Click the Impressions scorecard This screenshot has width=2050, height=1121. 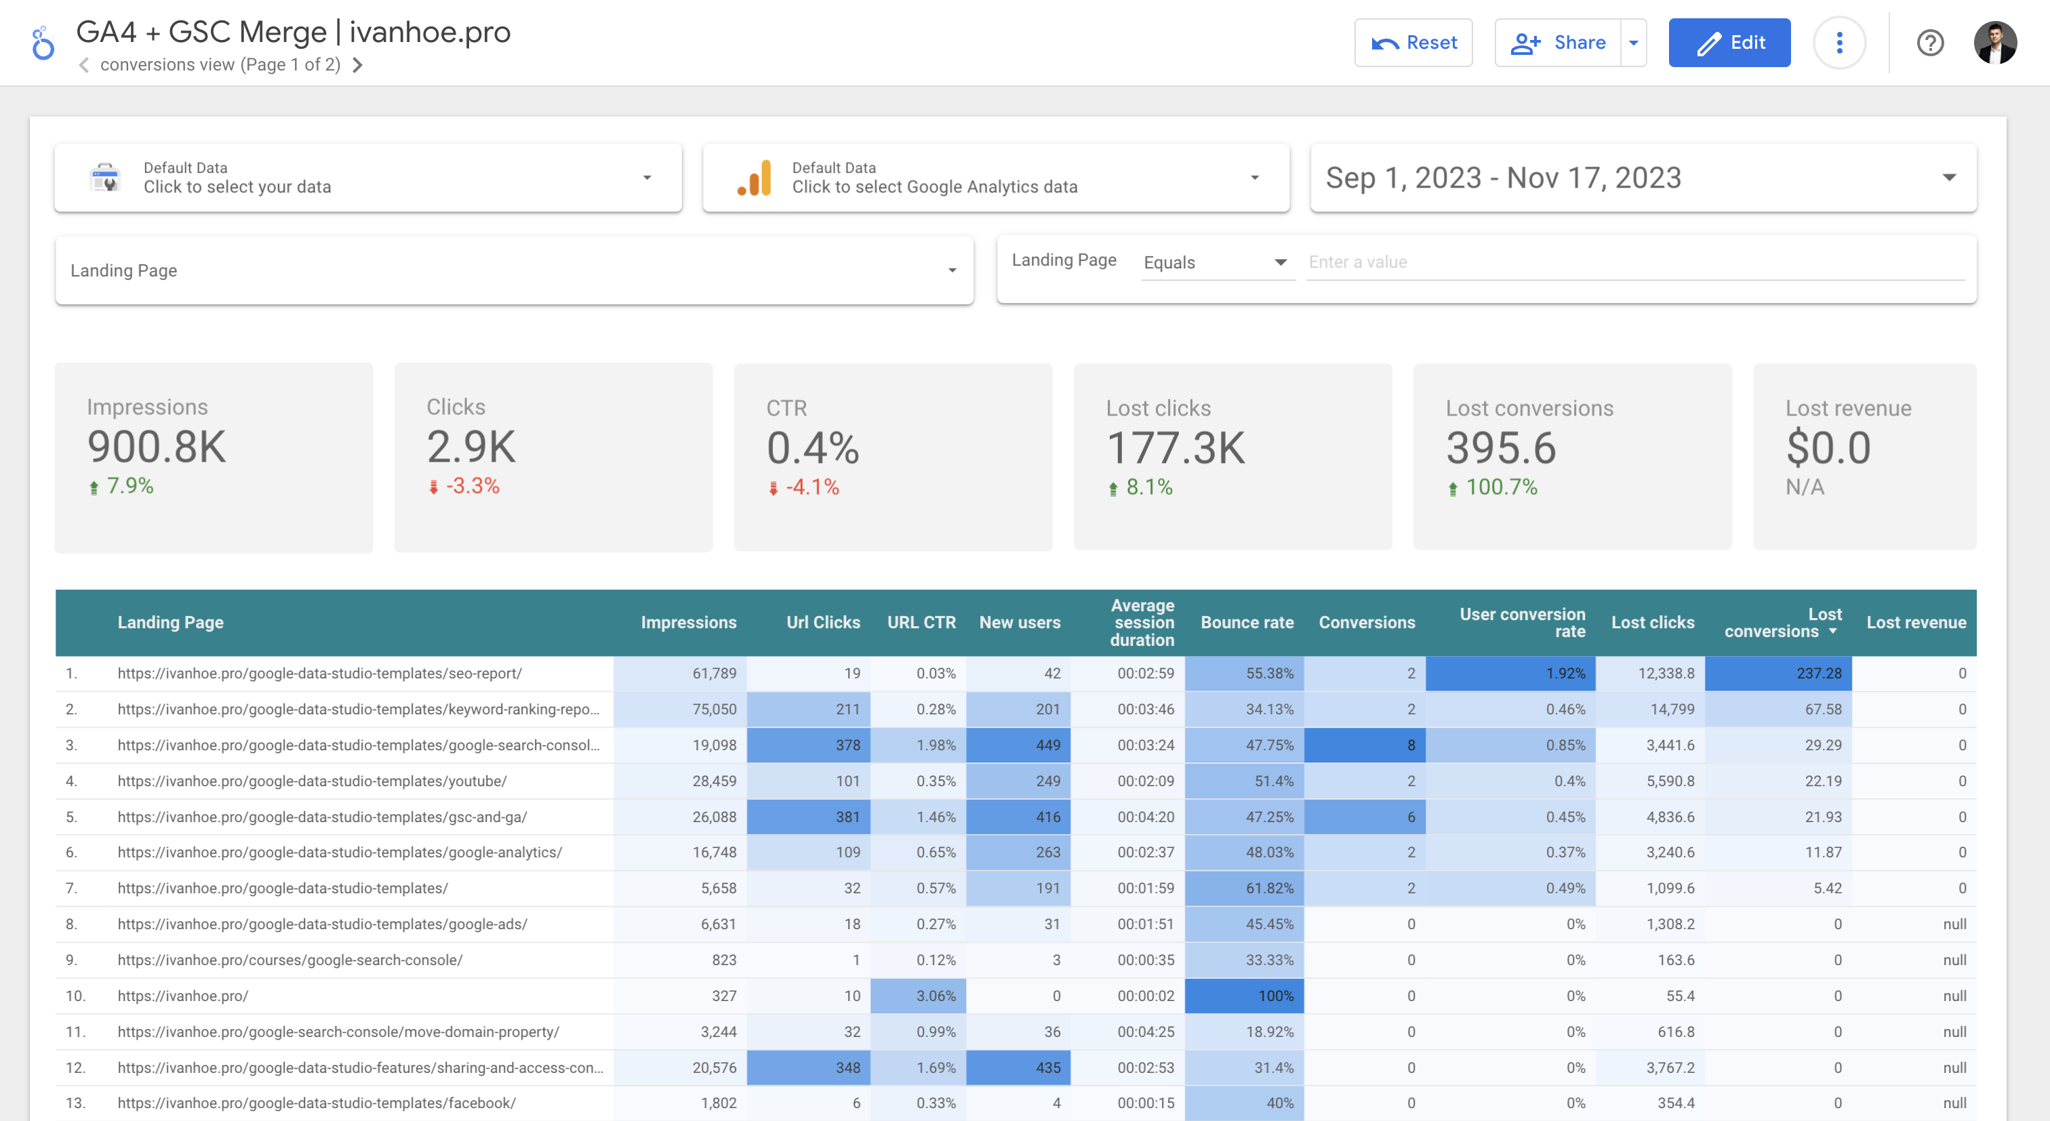pos(214,457)
